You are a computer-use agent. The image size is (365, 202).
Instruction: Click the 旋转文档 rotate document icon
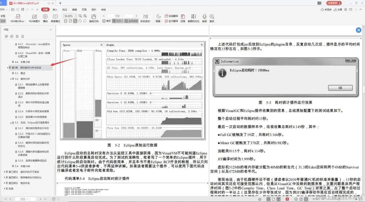[x=94, y=17]
